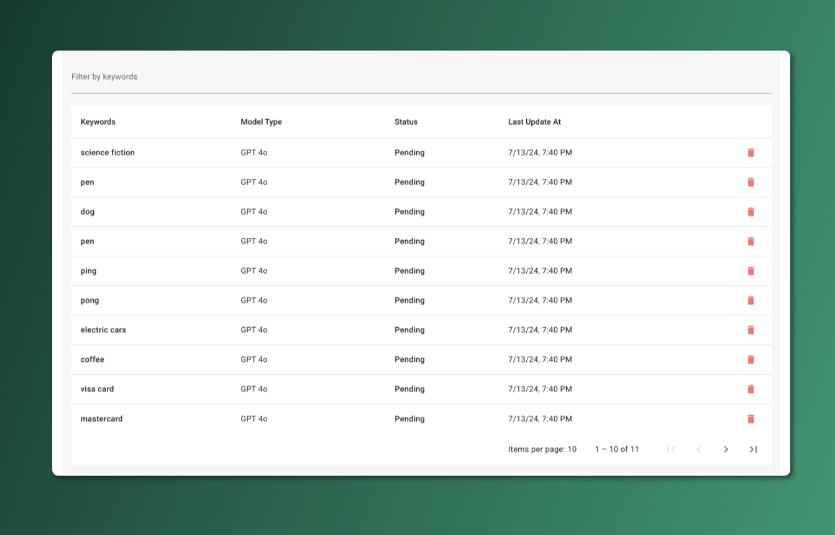The height and width of the screenshot is (535, 835).
Task: Delete the science fiction keyword row
Action: point(751,153)
